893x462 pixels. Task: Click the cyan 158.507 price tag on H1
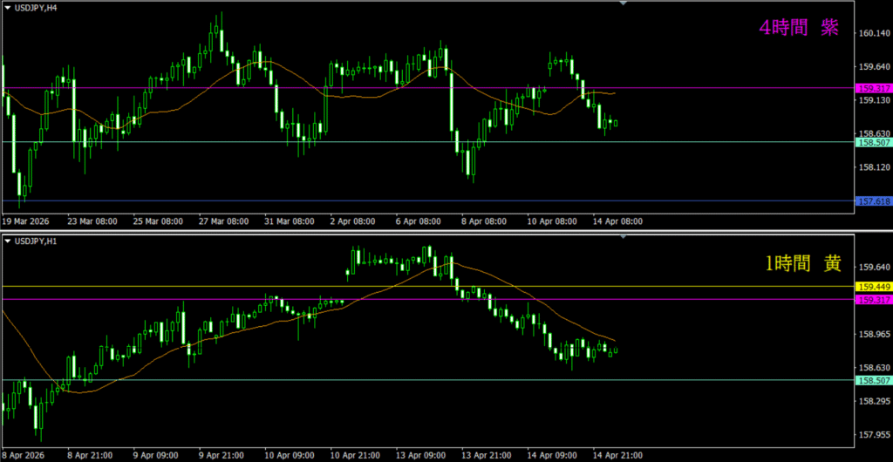[x=872, y=380]
